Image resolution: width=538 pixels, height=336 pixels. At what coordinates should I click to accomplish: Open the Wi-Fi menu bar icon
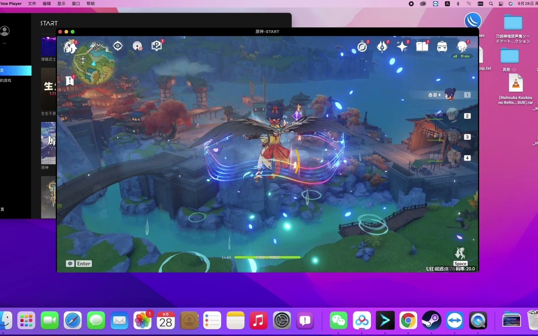pyautogui.click(x=469, y=4)
